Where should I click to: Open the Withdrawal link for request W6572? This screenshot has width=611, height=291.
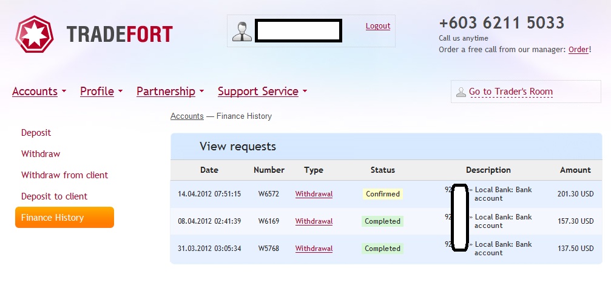pos(314,194)
